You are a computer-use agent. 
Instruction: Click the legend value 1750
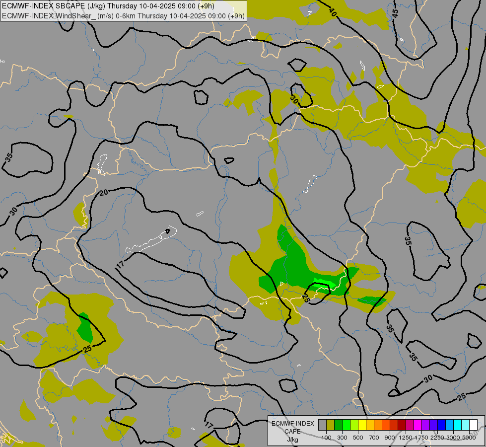coord(421,438)
